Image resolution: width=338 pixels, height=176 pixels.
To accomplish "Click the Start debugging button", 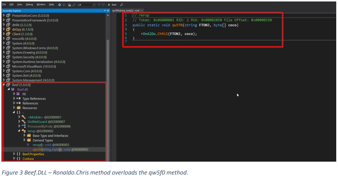I will (112, 5).
